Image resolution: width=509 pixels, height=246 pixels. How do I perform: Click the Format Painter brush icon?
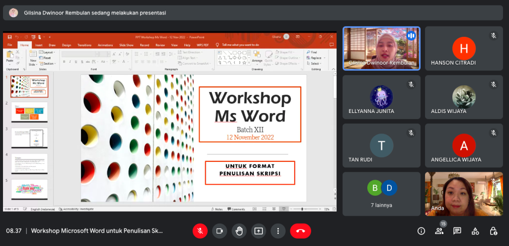click(x=17, y=63)
